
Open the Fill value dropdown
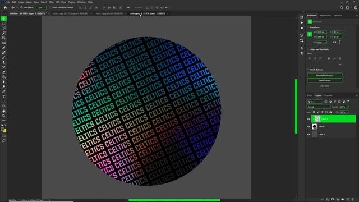point(348,112)
